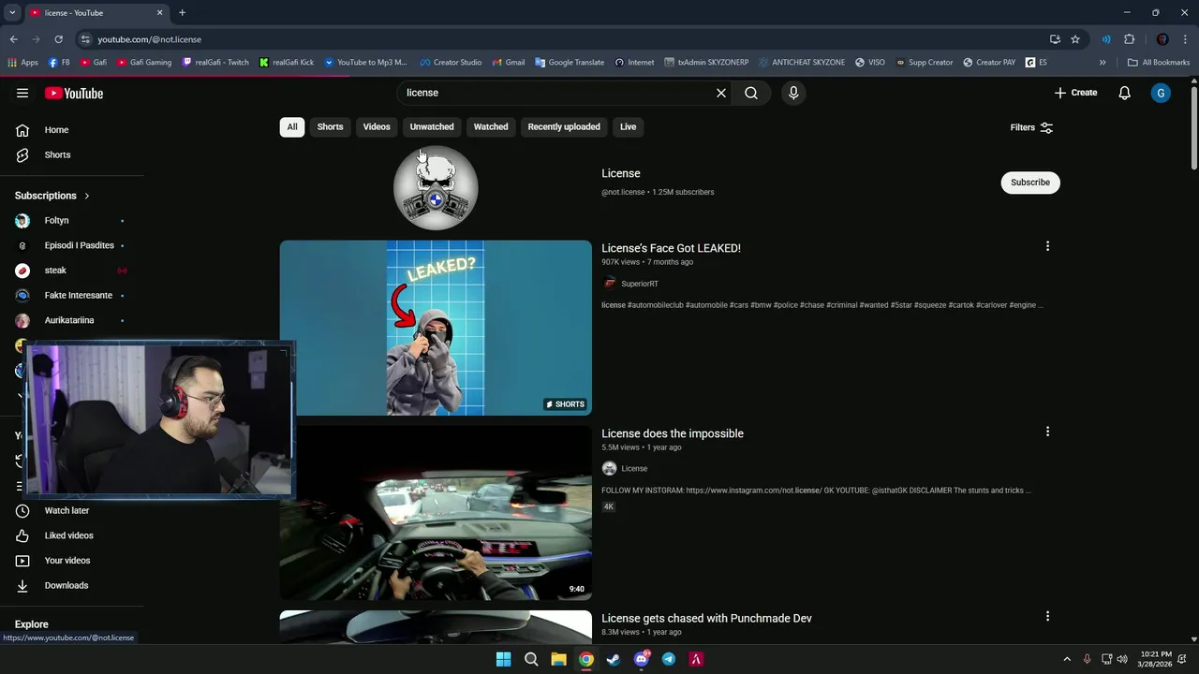Open Telegram from the taskbar
This screenshot has width=1199, height=674.
(x=669, y=659)
